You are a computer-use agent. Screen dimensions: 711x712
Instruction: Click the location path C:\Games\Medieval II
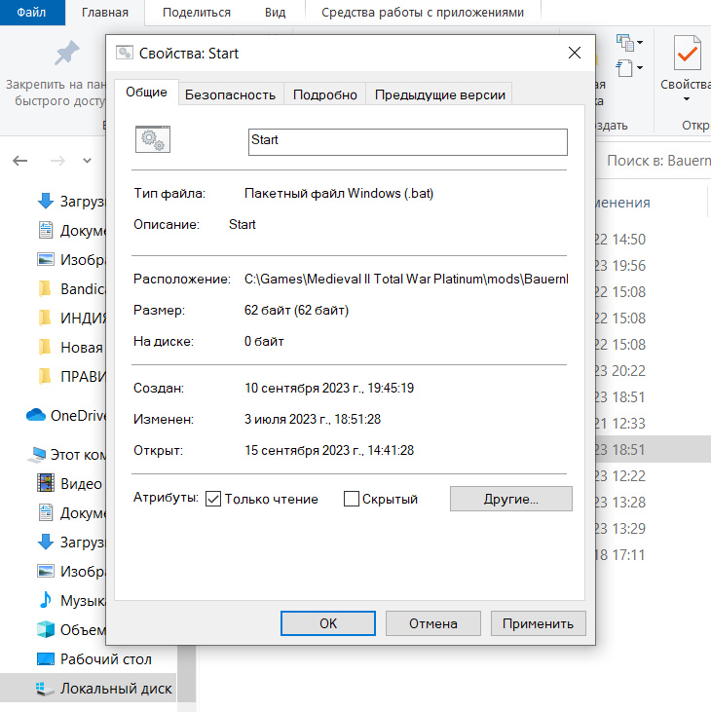pos(406,279)
